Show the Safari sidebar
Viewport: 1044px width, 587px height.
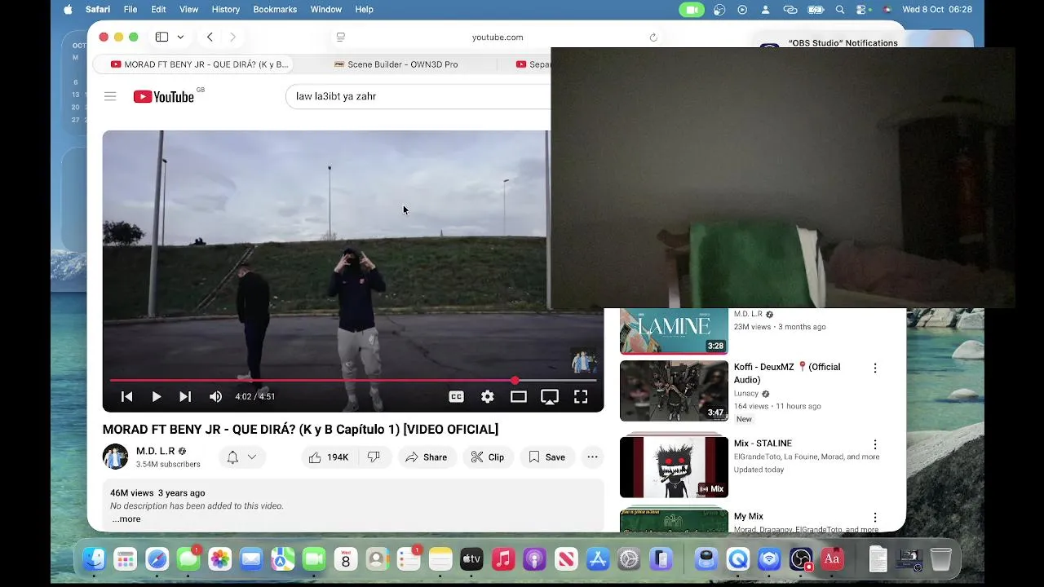[161, 37]
